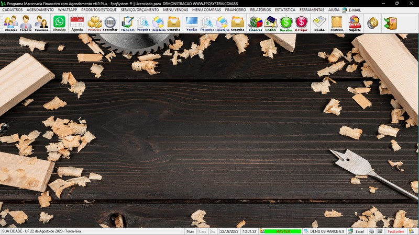Click Consulta drawer icon left of Finanças
The height and width of the screenshot is (235, 419).
pos(238,23)
